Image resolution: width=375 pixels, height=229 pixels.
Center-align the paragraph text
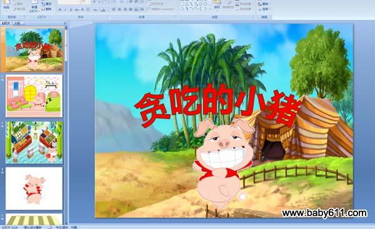[119, 9]
